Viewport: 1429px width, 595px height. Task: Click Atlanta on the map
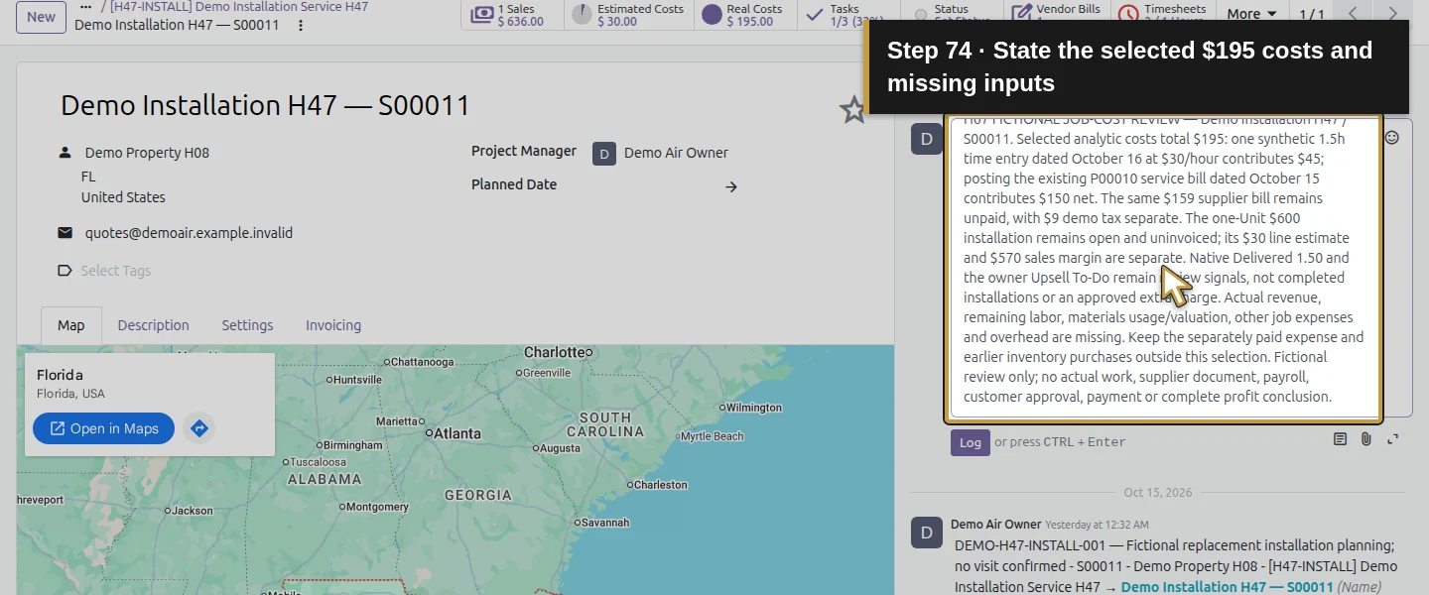coord(457,433)
